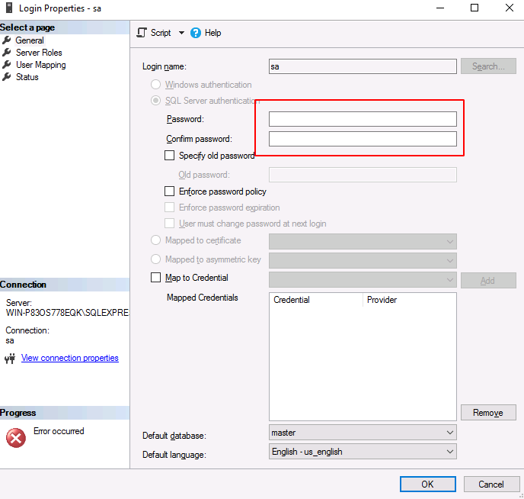Screen dimensions: 524x499
Task: Open the Mapped to certificate dropdown
Action: pyautogui.click(x=363, y=241)
